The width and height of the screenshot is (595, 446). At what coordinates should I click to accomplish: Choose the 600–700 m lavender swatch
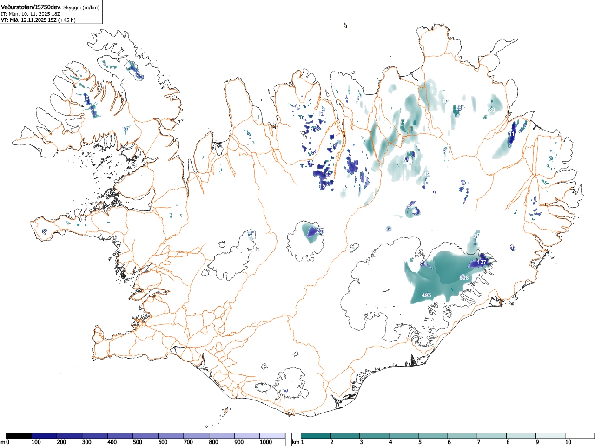(x=171, y=436)
